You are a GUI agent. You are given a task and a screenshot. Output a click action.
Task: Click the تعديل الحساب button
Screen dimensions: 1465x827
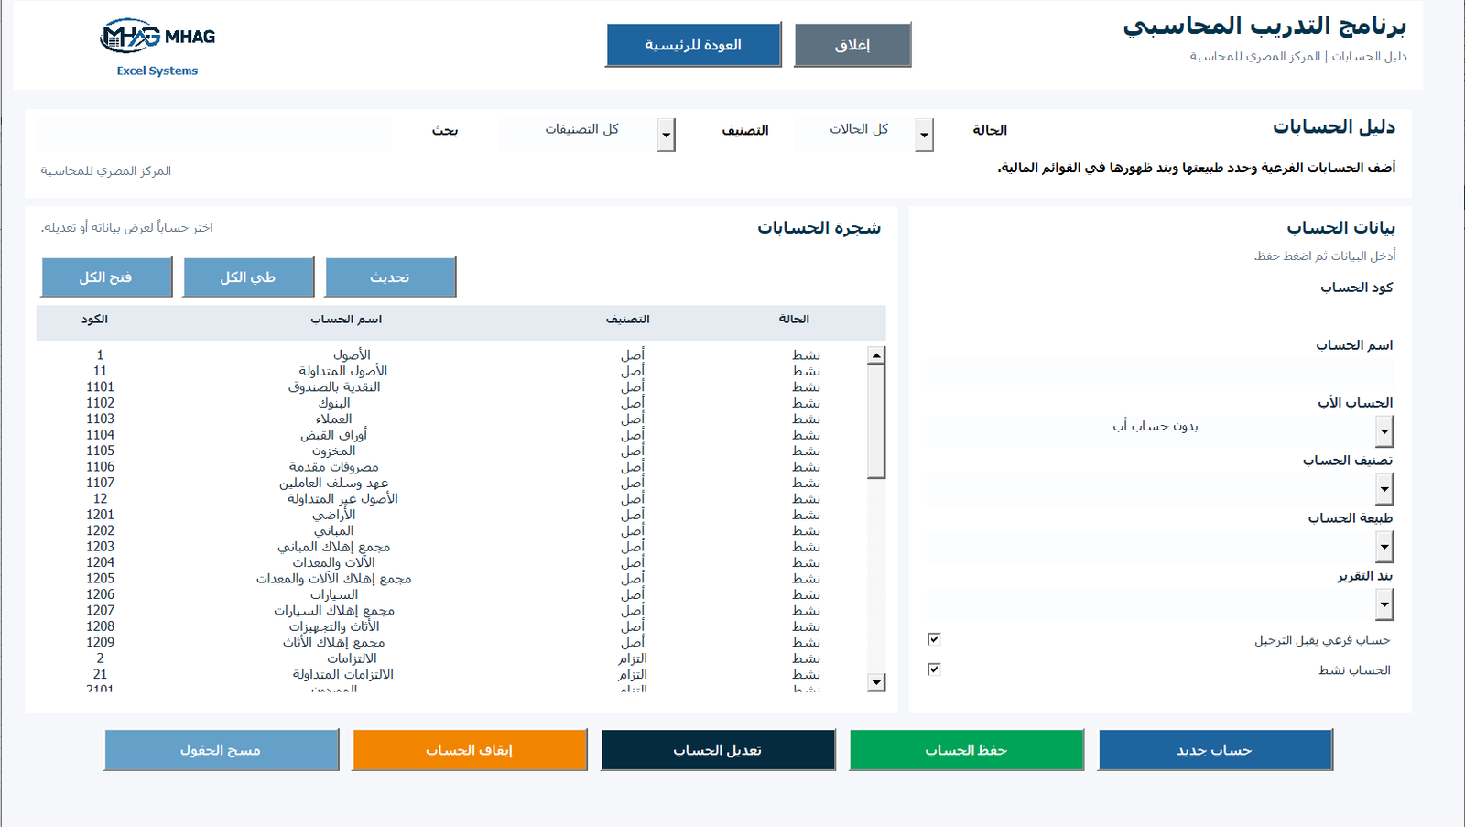718,750
